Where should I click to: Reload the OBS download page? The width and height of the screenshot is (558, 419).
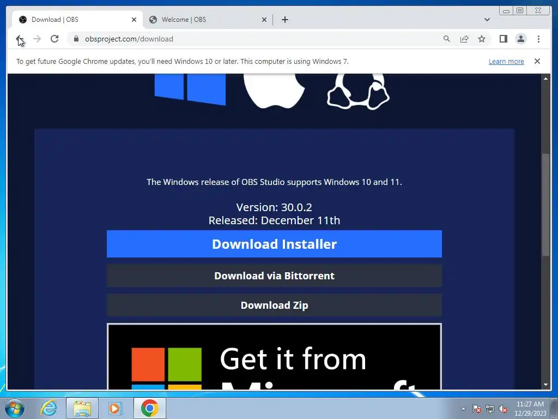(54, 39)
